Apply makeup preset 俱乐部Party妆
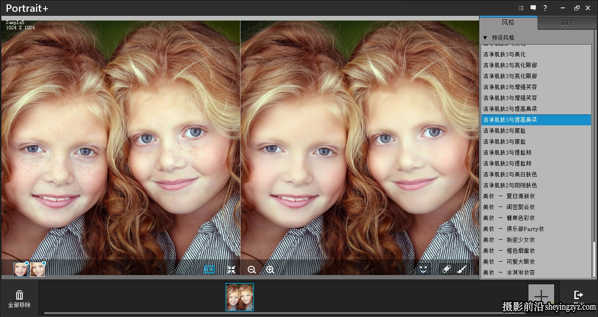This screenshot has width=598, height=317. point(536,229)
